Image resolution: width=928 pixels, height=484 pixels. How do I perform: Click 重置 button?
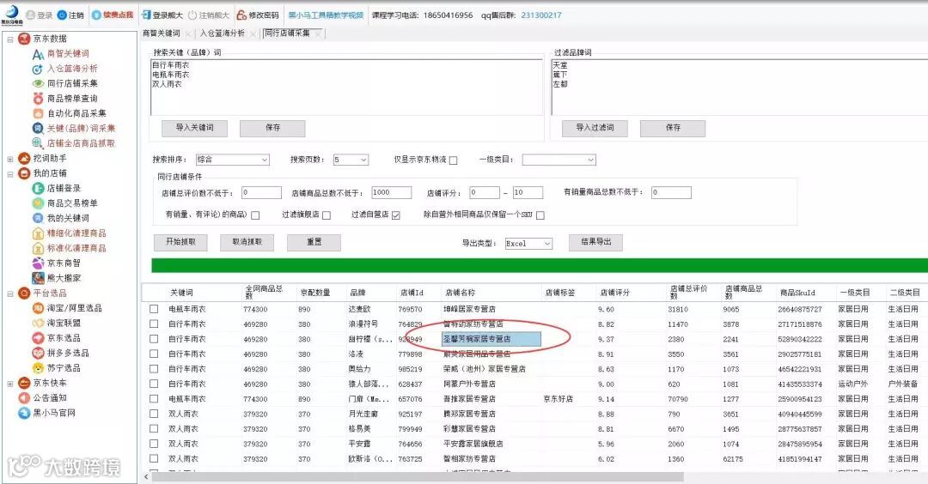point(314,242)
